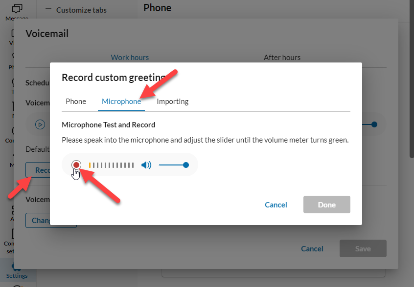The height and width of the screenshot is (287, 414).
Task: View After hours voicemail settings
Action: (x=282, y=57)
